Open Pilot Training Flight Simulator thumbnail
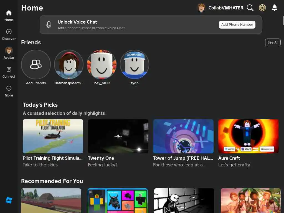The height and width of the screenshot is (213, 284). [x=53, y=136]
